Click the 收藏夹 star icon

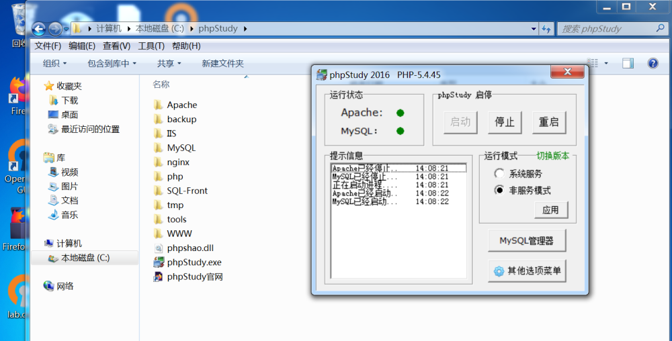point(49,86)
